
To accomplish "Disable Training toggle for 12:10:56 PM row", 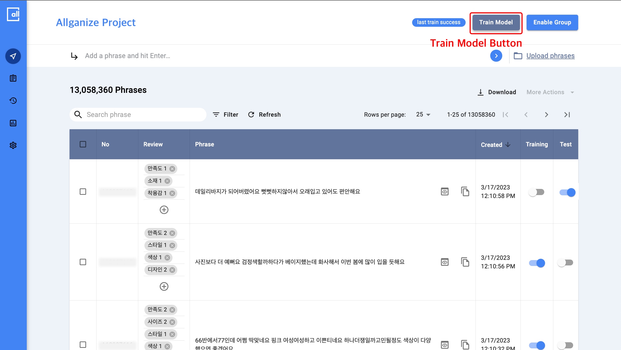I will [537, 263].
